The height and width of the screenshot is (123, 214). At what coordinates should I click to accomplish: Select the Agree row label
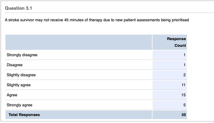pyautogui.click(x=12, y=95)
